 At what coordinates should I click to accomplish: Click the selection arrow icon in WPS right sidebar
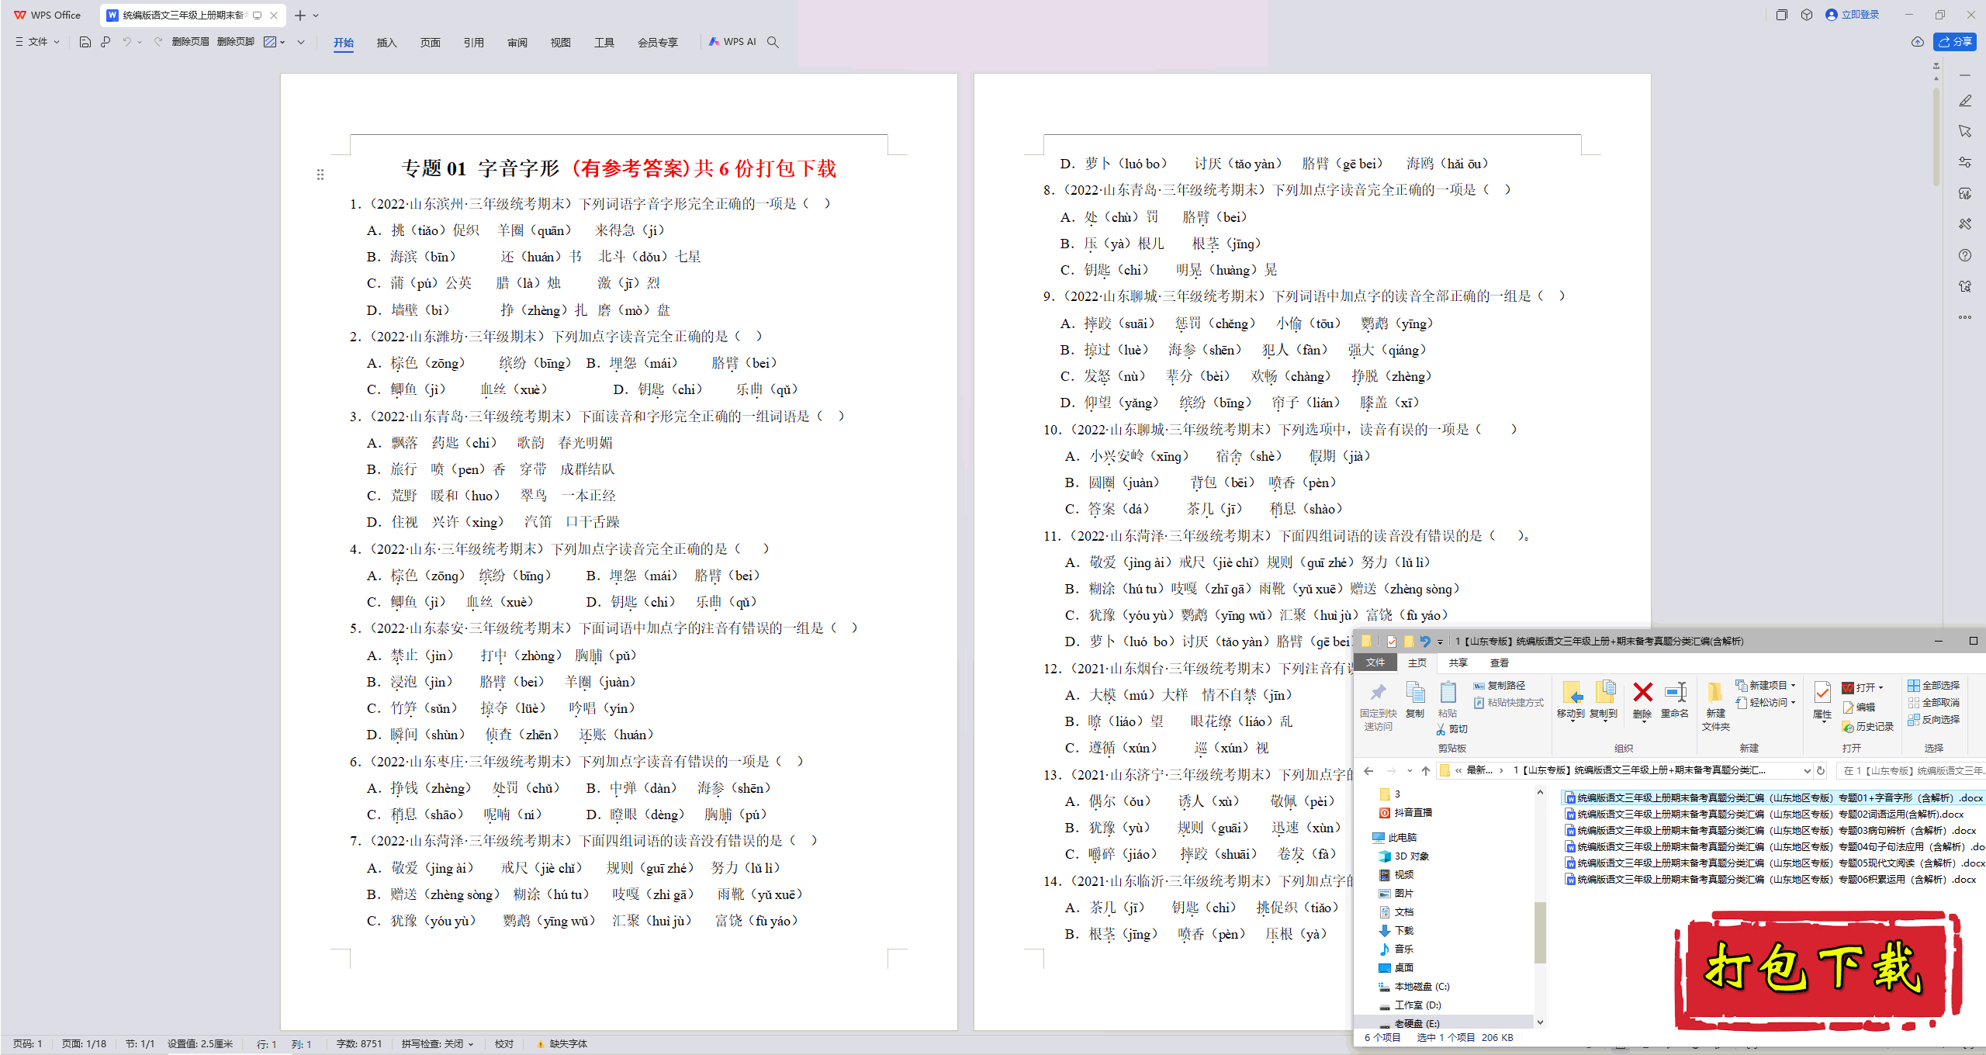pos(1965,131)
